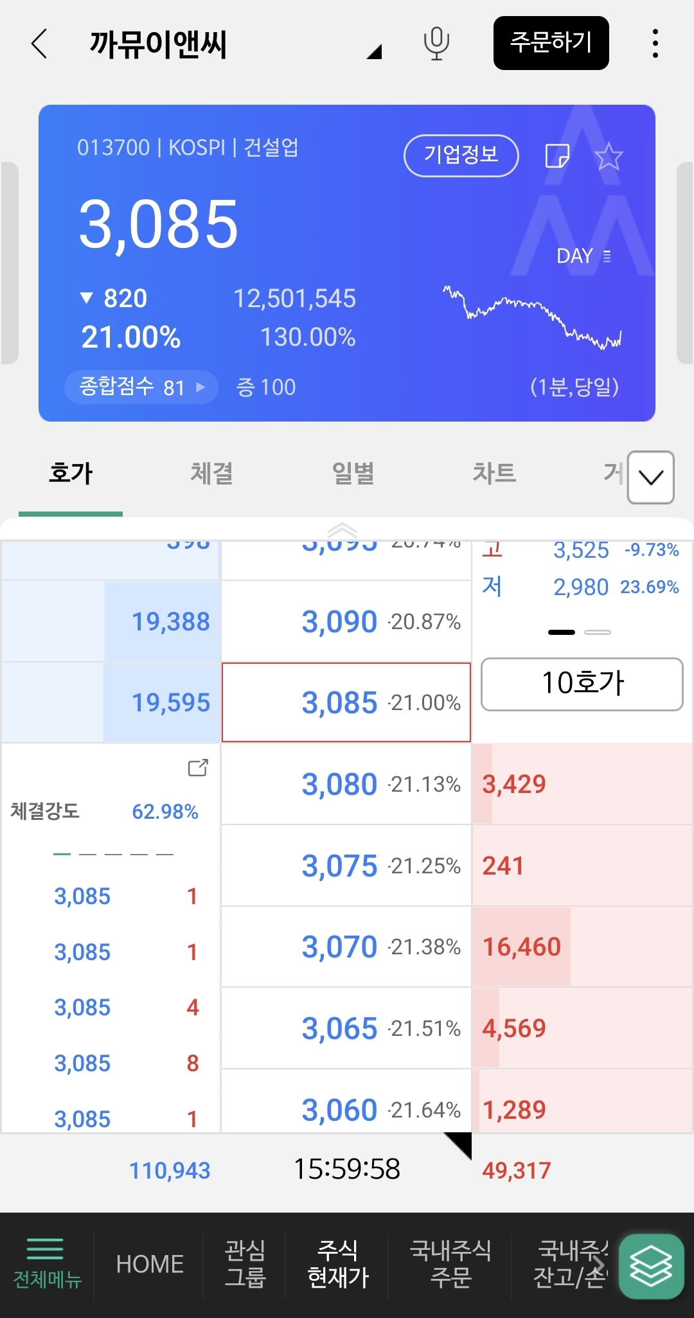Tap the back arrow icon
Viewport: 694px width, 1318px height.
[x=40, y=44]
